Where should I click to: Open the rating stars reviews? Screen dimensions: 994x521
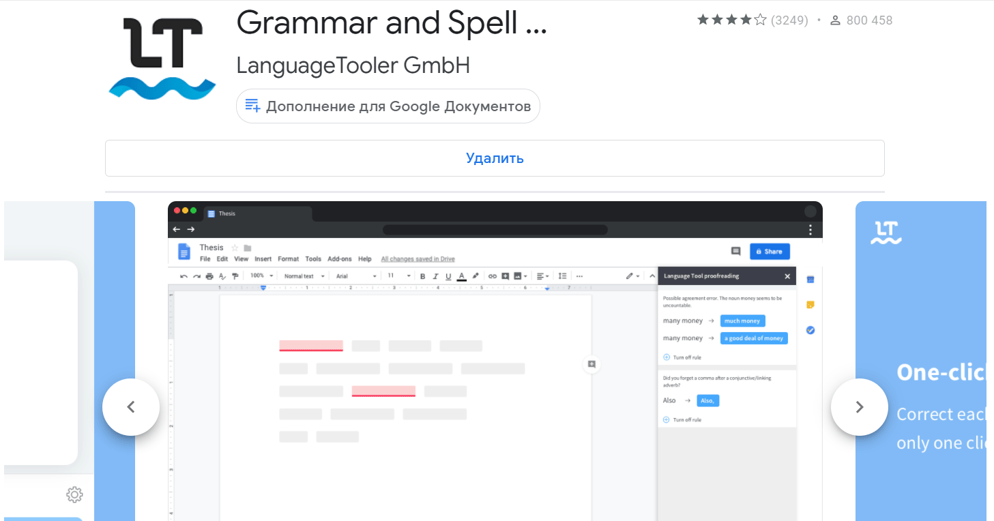click(732, 20)
